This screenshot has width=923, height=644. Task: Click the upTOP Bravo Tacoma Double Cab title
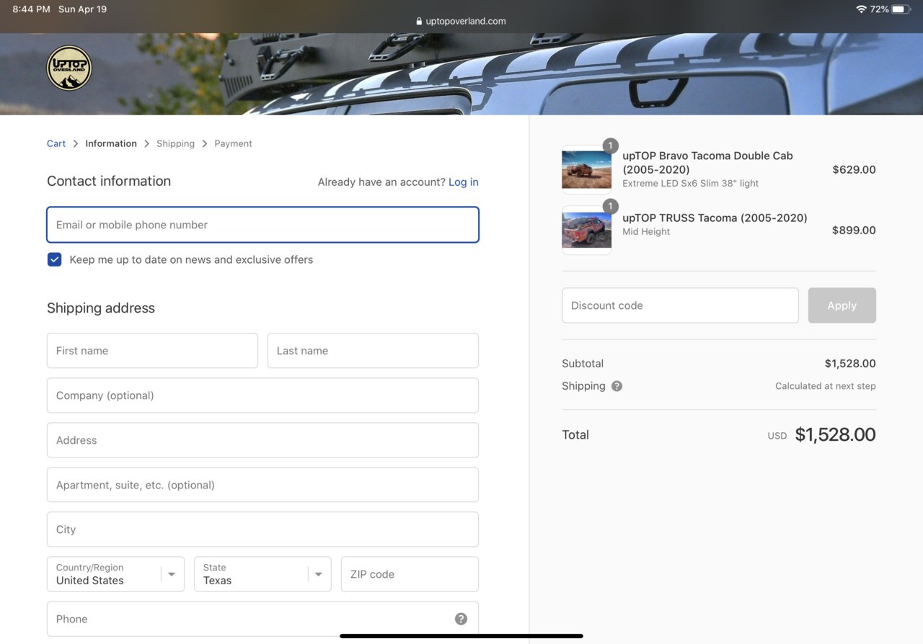click(x=707, y=163)
